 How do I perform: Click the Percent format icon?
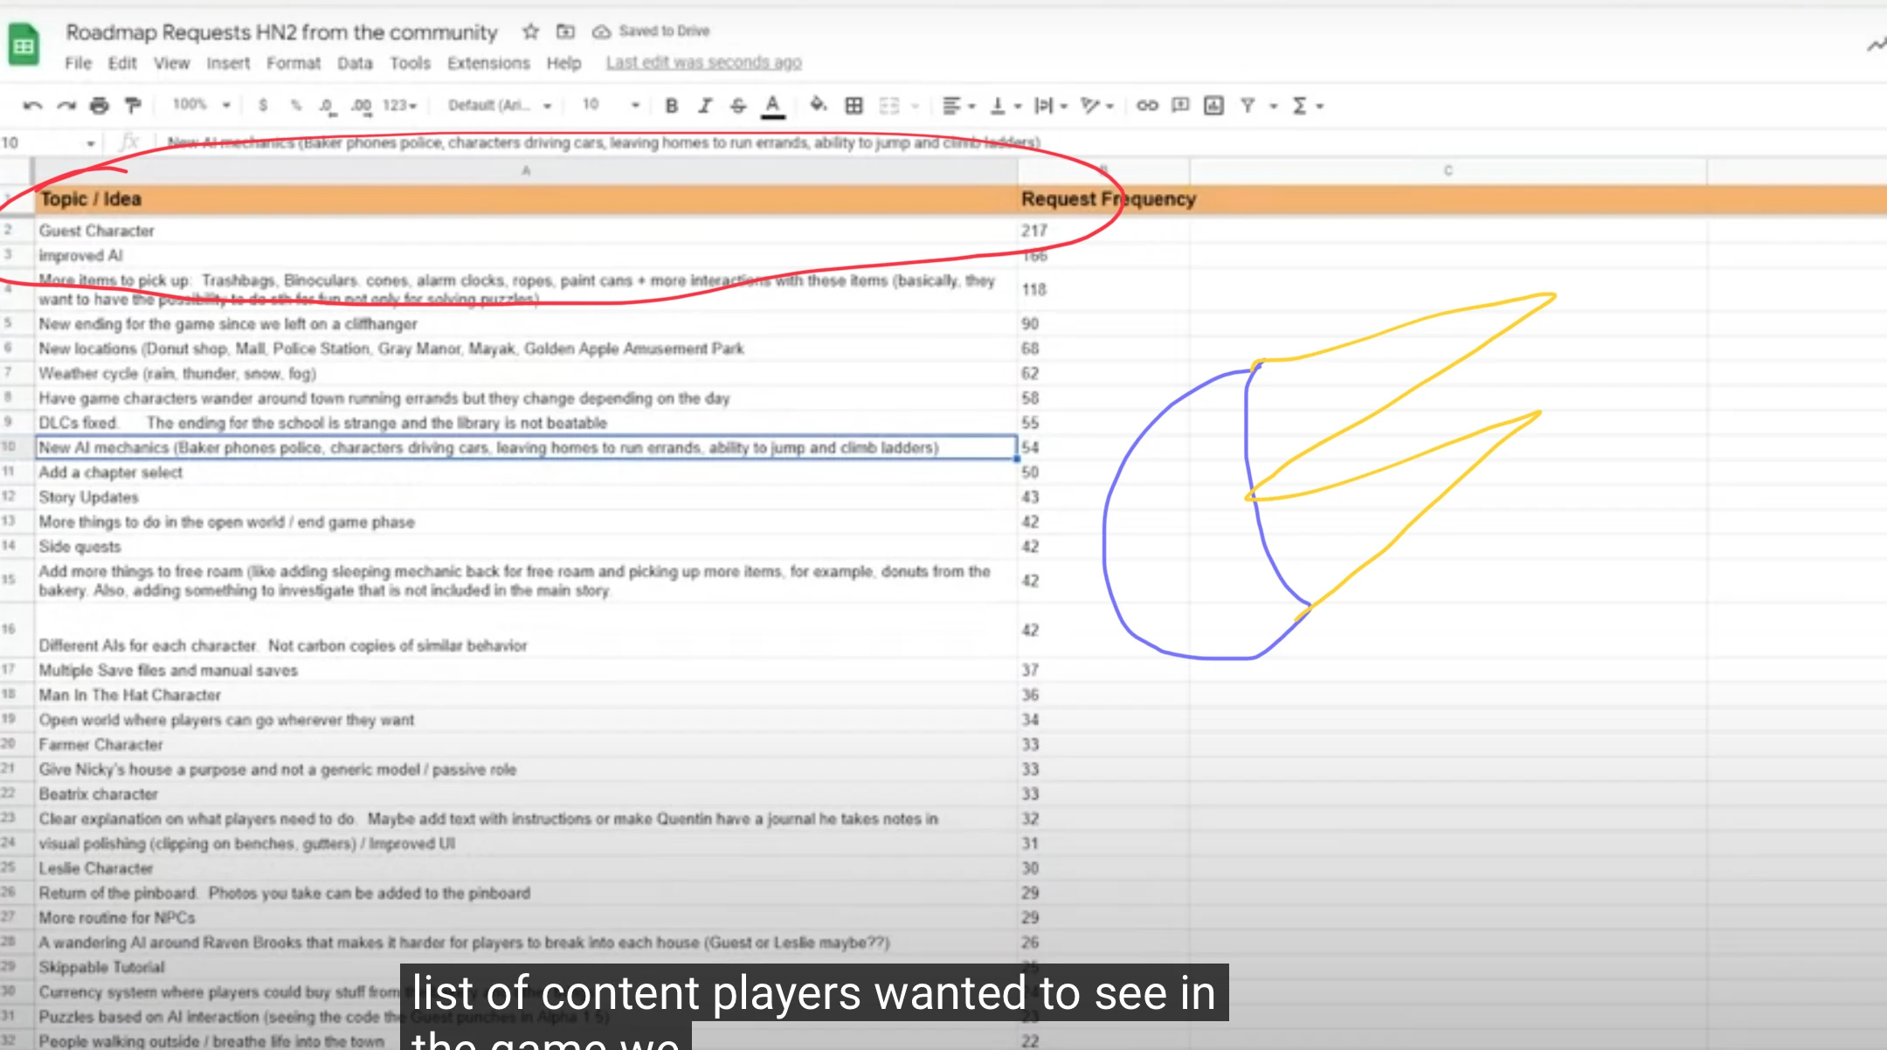pos(295,106)
